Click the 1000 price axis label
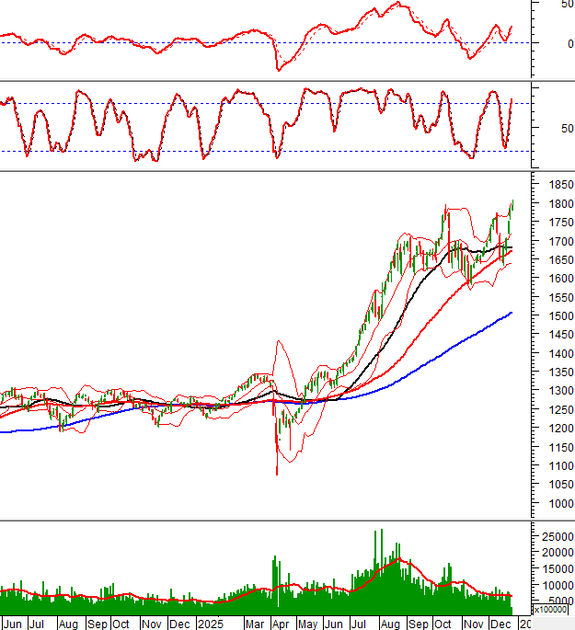575x630 pixels. click(553, 504)
